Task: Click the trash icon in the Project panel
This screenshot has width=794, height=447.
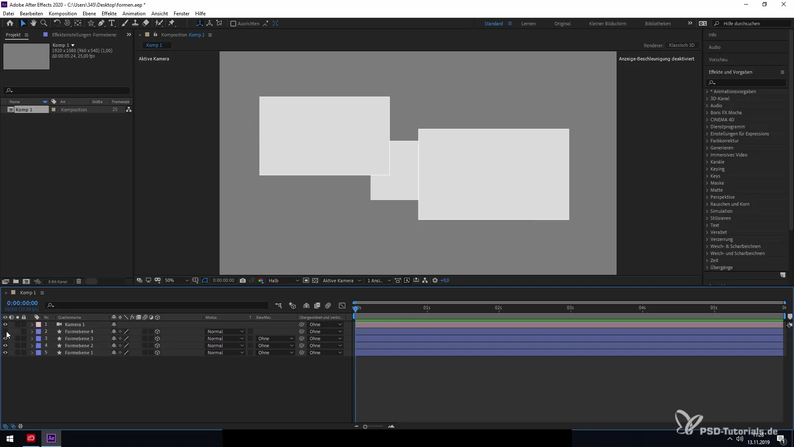Action: pyautogui.click(x=79, y=281)
